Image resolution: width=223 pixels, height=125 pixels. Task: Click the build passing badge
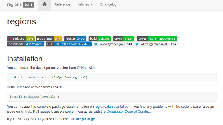100,39
